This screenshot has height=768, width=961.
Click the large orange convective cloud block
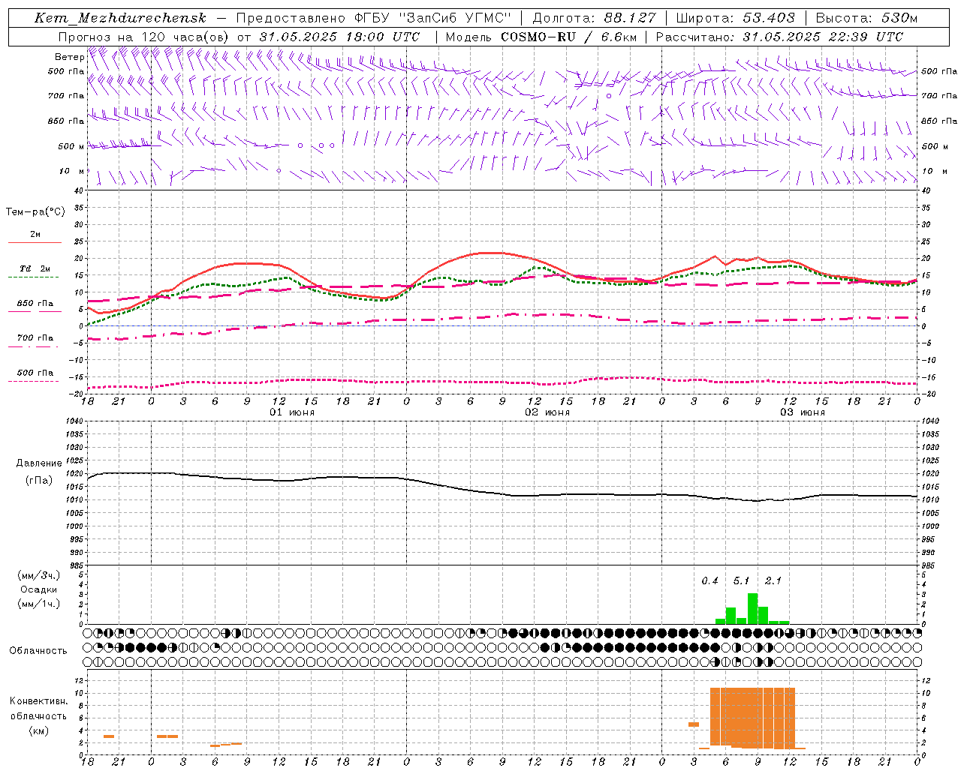pyautogui.click(x=752, y=718)
